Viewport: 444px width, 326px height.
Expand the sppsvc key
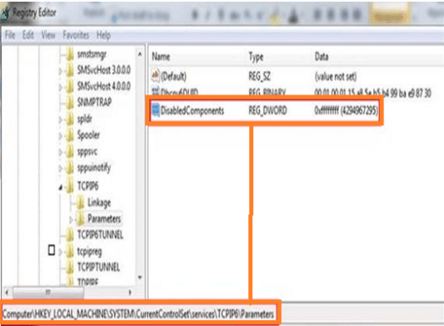click(x=60, y=152)
